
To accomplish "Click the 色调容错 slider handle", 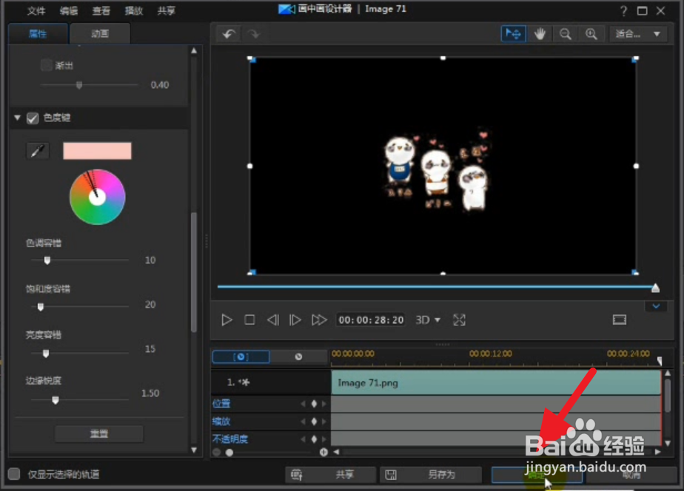I will click(47, 260).
